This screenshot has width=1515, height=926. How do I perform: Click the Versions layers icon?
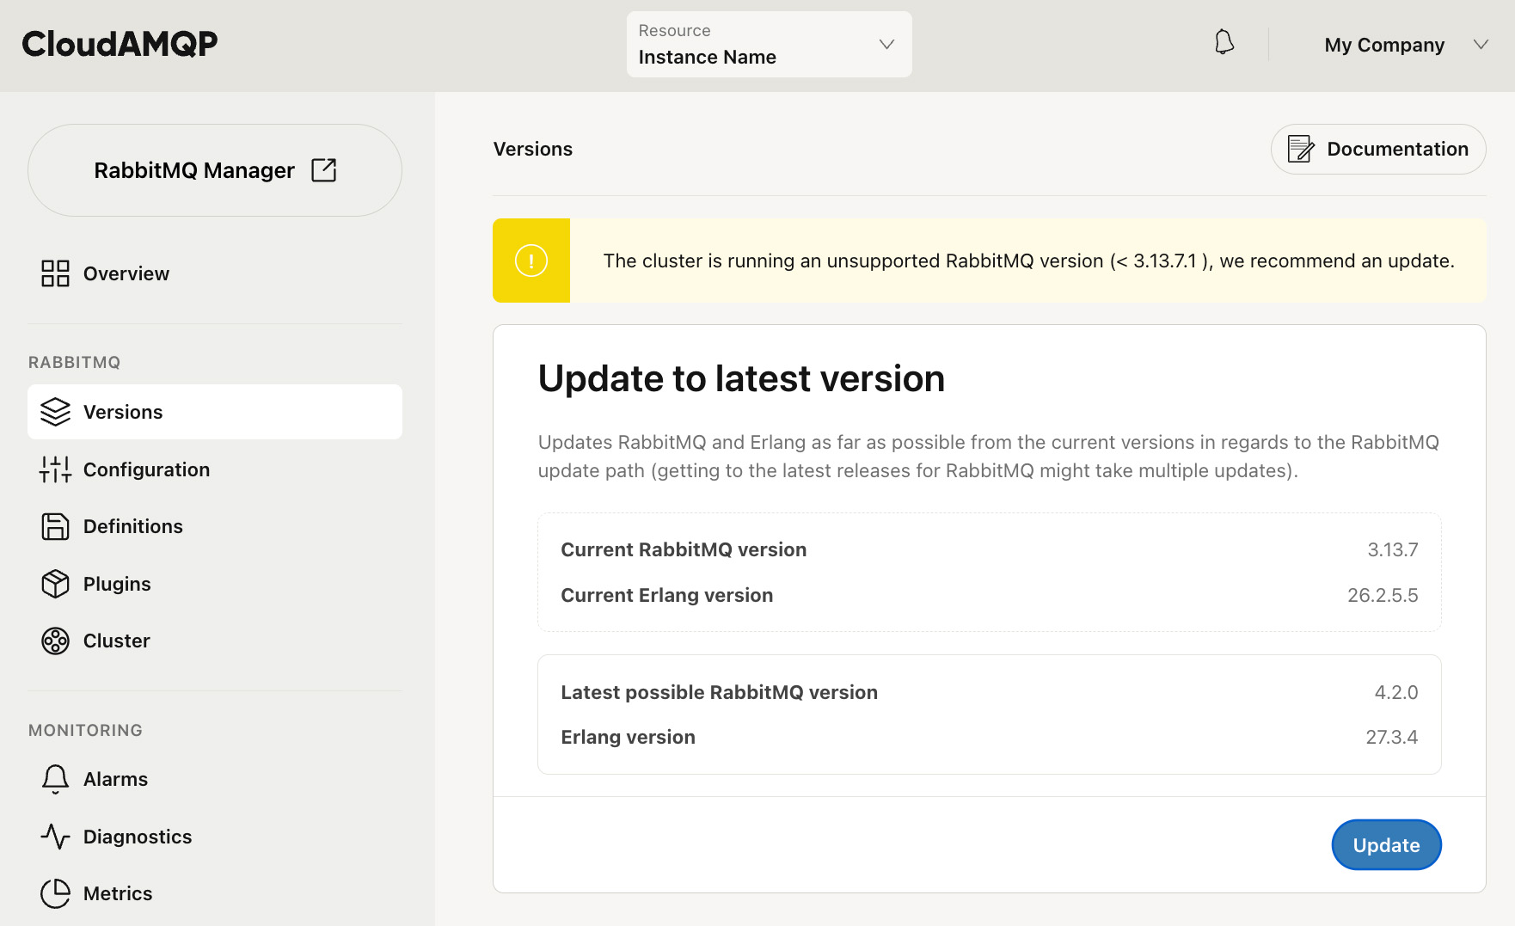(55, 412)
